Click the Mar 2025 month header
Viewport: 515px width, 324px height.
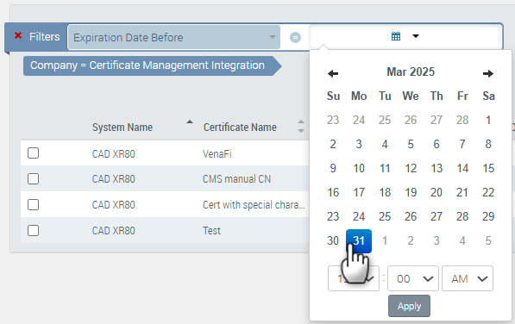[411, 72]
